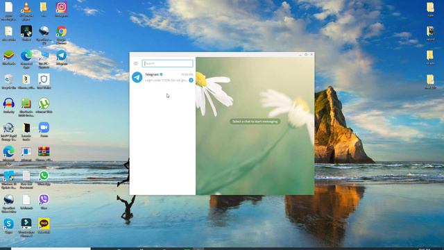
Task: Select the Google Chrome desktop shortcut
Action: click(x=62, y=35)
